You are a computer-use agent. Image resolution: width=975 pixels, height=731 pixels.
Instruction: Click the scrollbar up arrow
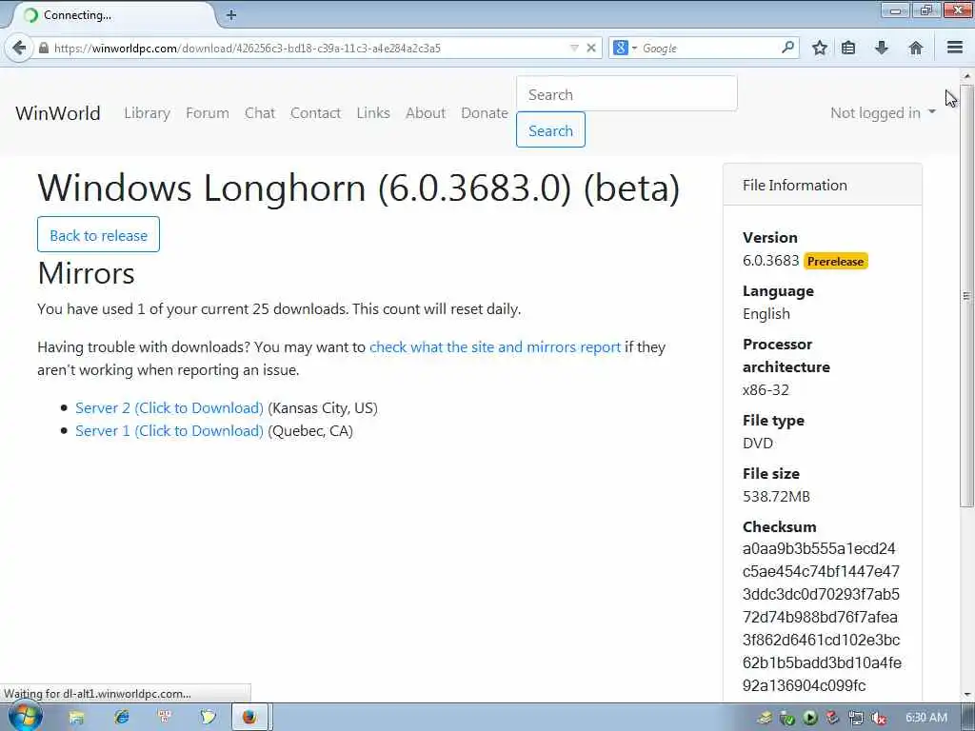[x=967, y=76]
